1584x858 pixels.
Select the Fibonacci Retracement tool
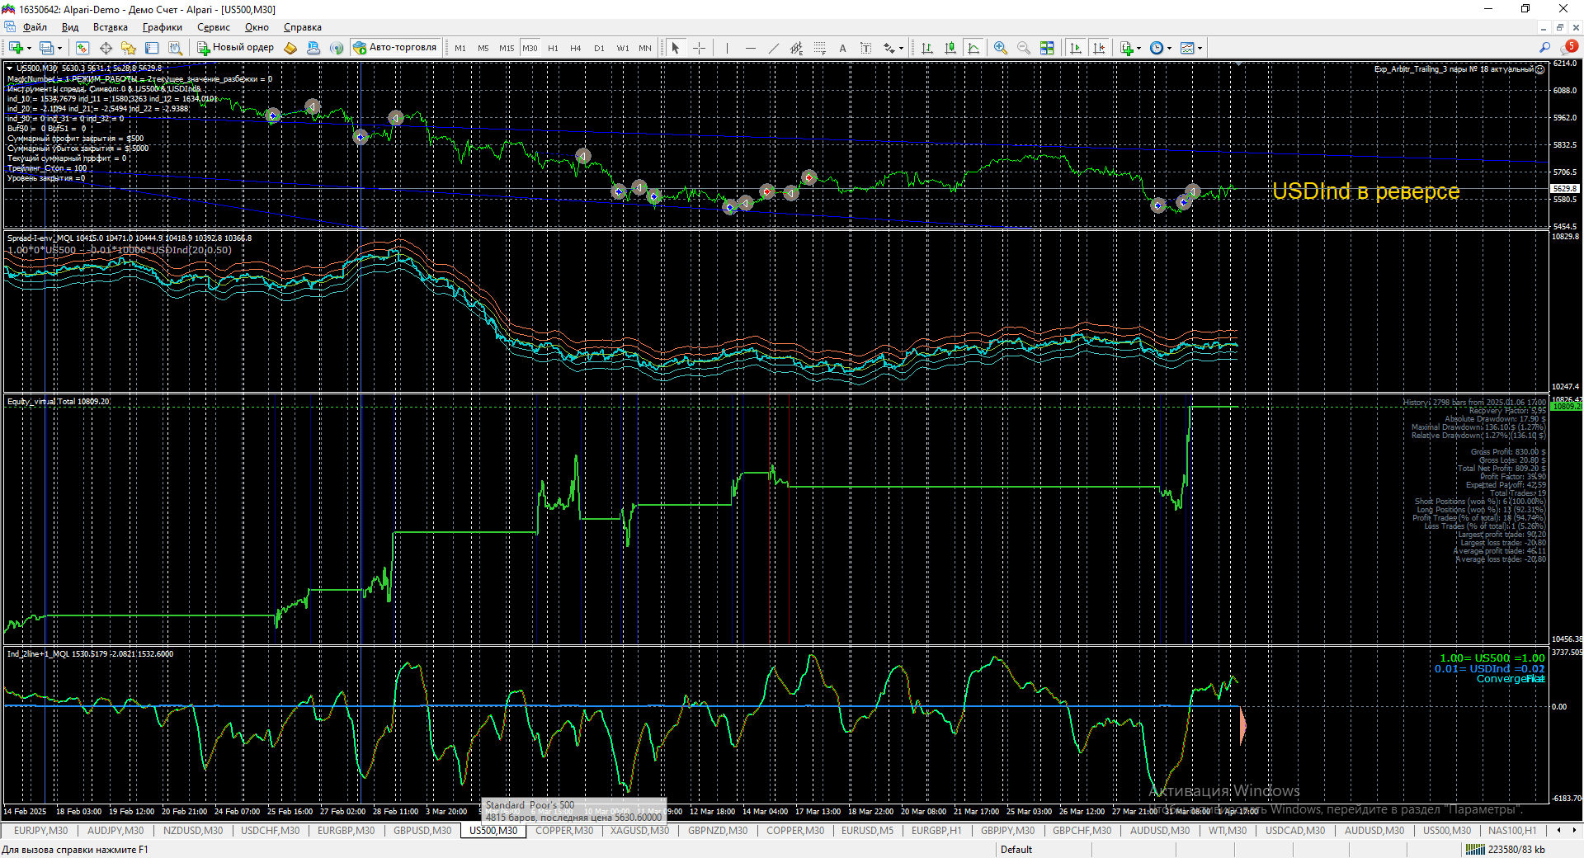pyautogui.click(x=819, y=48)
